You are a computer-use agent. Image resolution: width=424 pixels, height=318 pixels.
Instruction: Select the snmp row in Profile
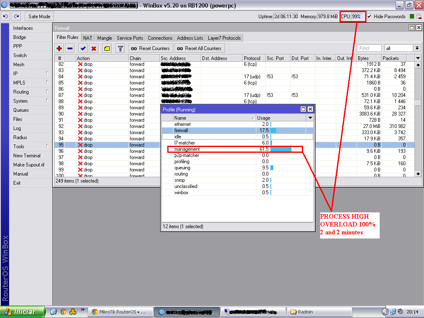pos(237,180)
